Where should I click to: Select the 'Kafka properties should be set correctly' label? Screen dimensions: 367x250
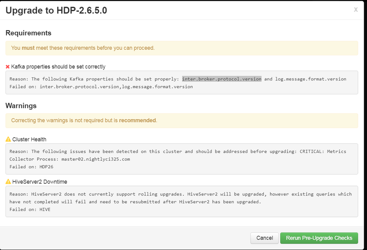click(x=58, y=67)
